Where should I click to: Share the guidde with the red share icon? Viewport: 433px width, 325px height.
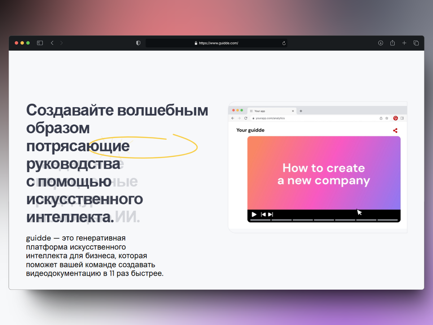(395, 130)
